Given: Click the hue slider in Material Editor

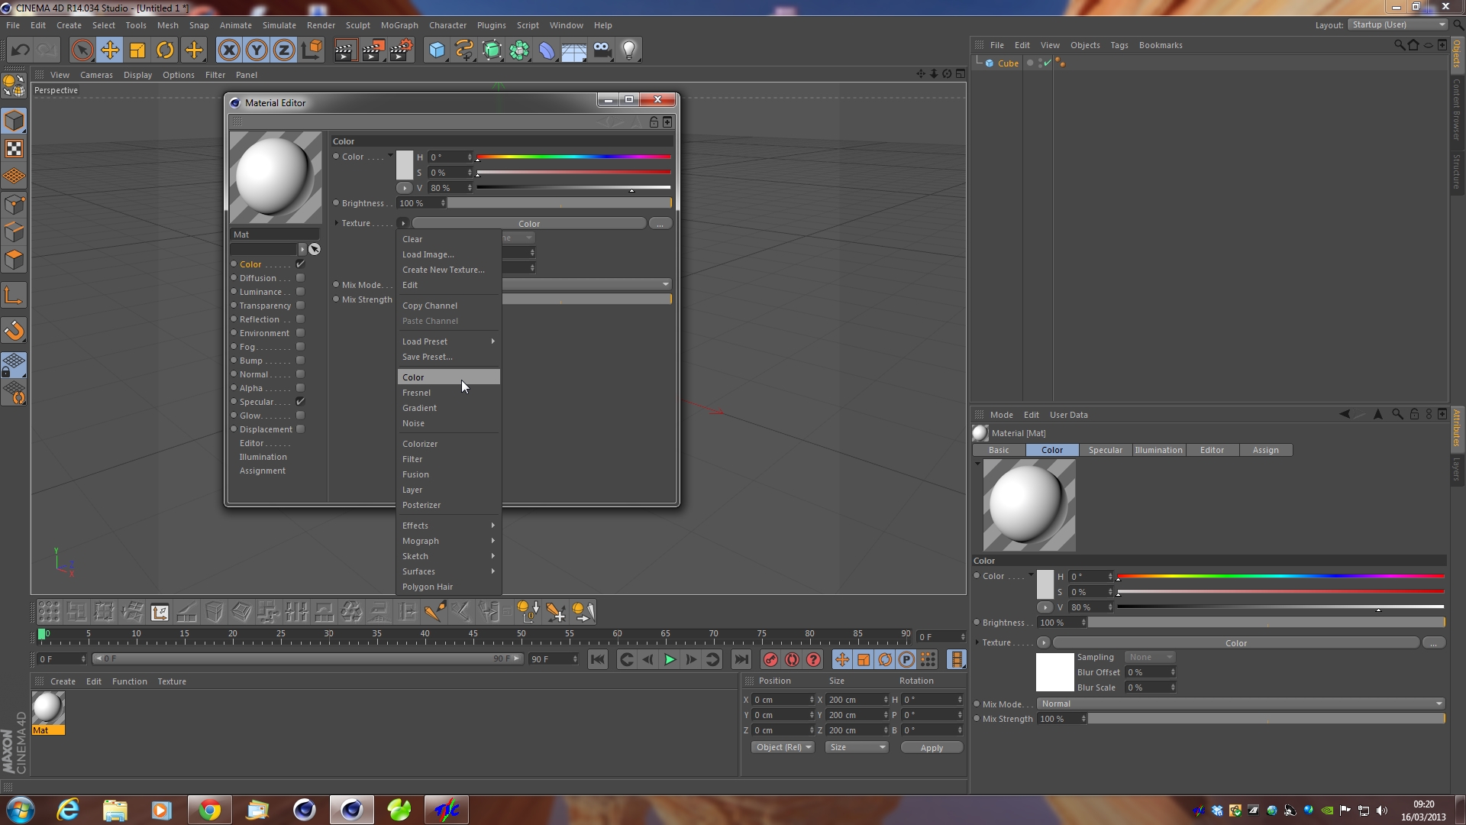Looking at the screenshot, I should pos(573,157).
